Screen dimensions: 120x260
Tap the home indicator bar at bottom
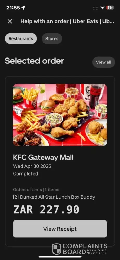(x=60, y=257)
